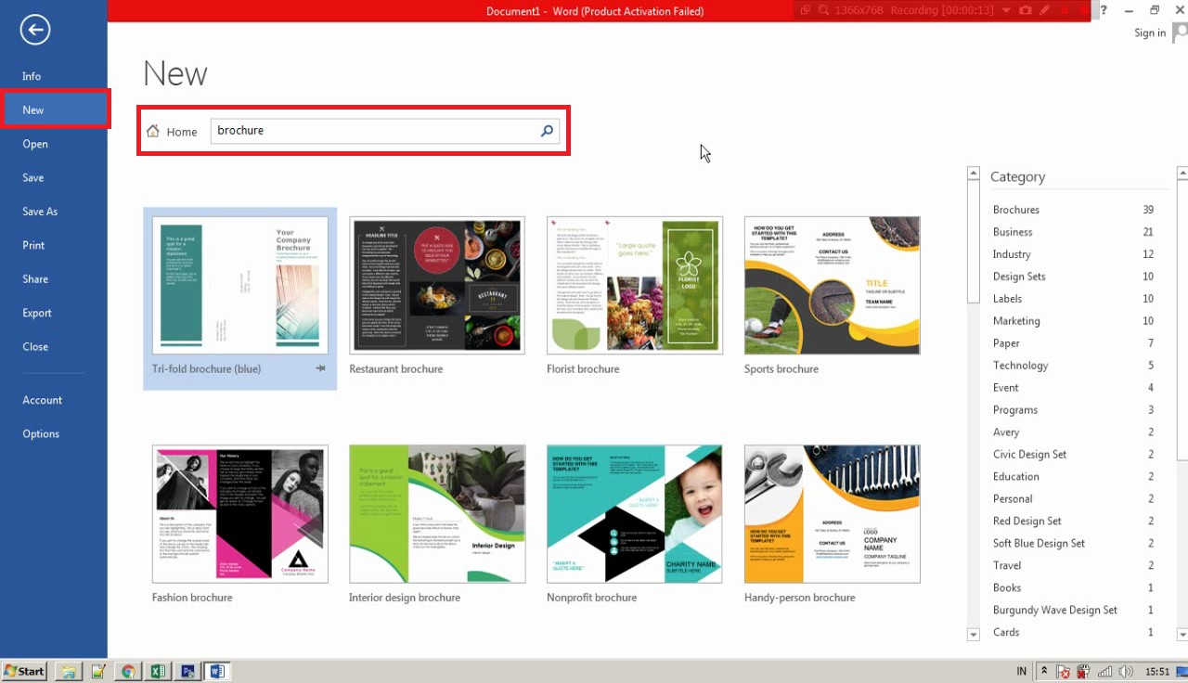Switch to Excel in the taskbar
This screenshot has height=683, width=1188.
pyautogui.click(x=158, y=671)
